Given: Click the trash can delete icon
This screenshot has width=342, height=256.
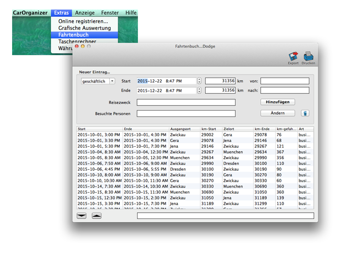Looking at the screenshot, I should pyautogui.click(x=305, y=113).
